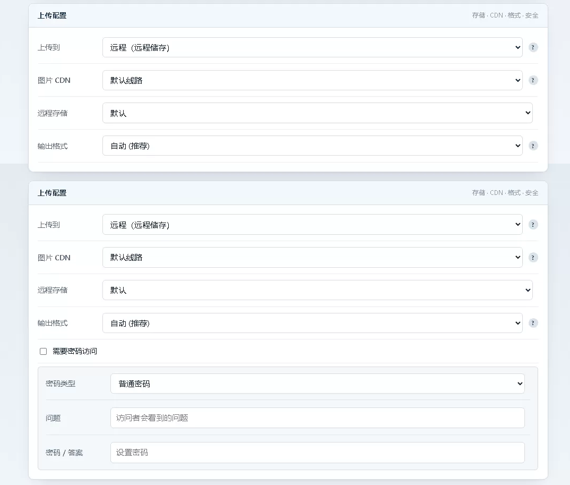Click second panel's 存储 · CDN · 格式 · 安全 subtitle

(x=505, y=192)
